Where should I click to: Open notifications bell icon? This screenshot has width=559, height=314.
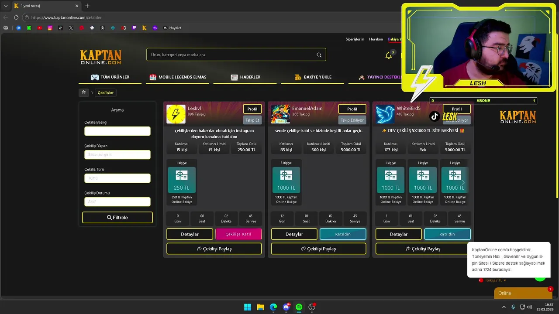(x=388, y=55)
